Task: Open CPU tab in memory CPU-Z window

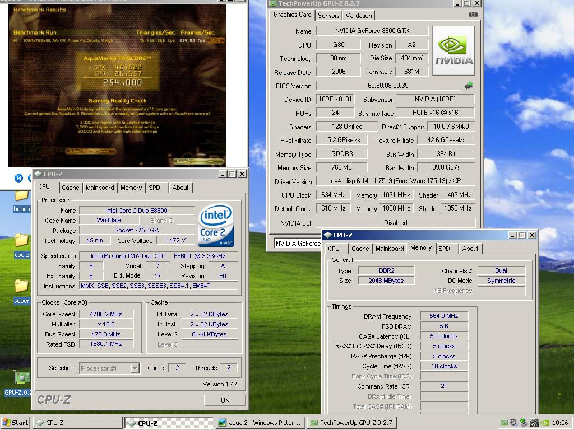Action: [334, 249]
